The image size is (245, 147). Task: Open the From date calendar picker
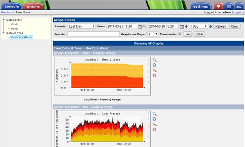[140, 26]
